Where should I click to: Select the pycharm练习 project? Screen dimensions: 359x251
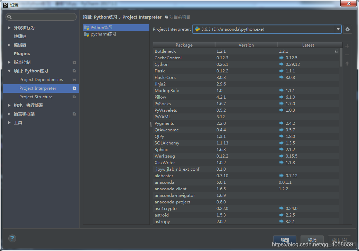pyautogui.click(x=116, y=34)
